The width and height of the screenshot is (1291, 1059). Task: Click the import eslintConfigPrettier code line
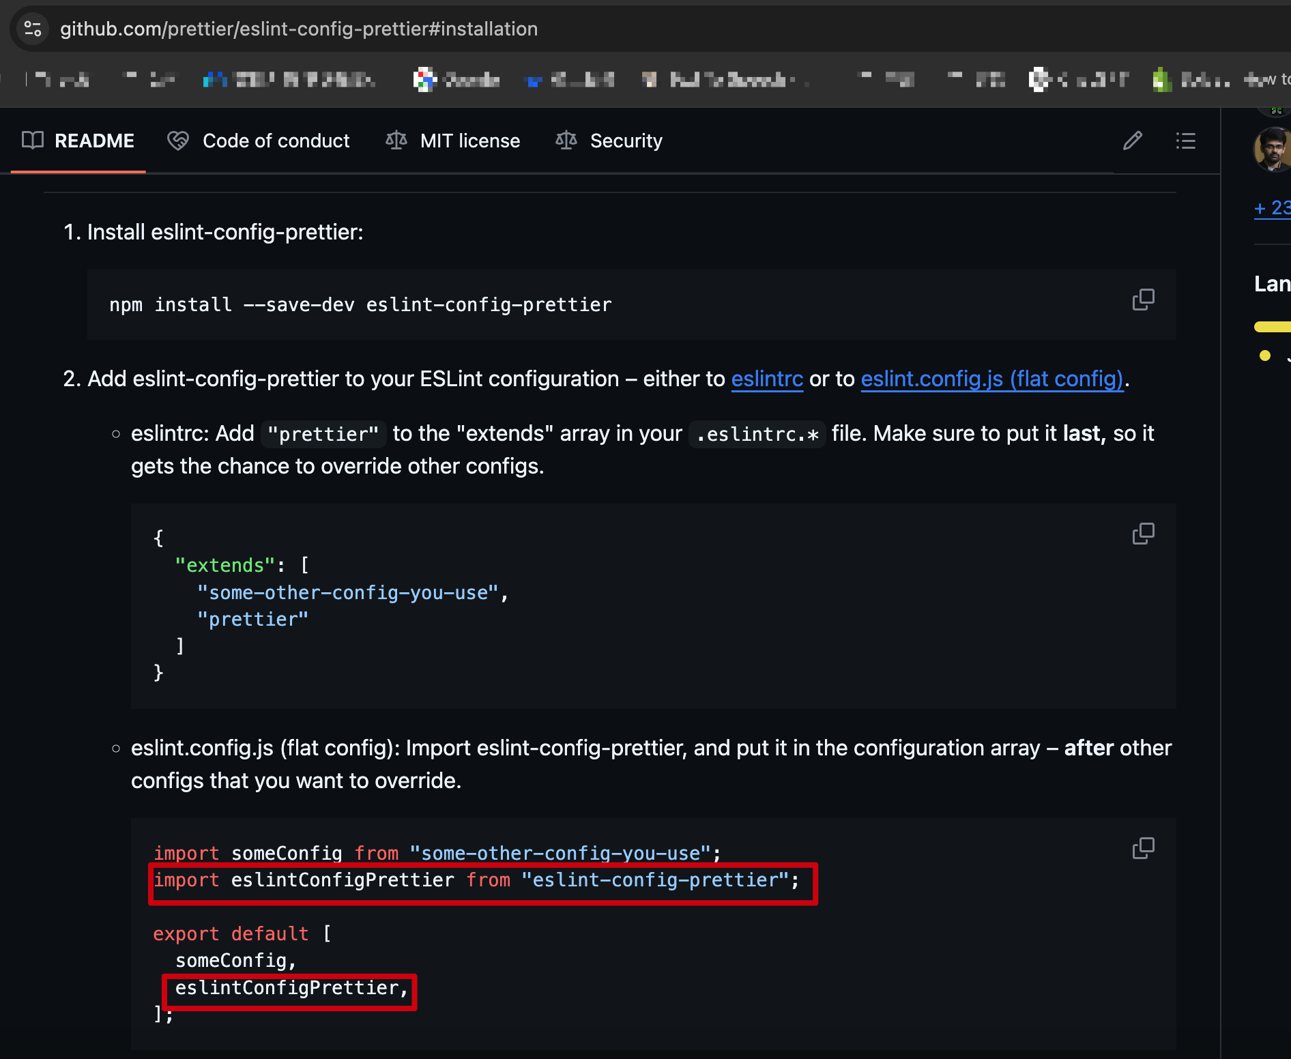point(476,880)
